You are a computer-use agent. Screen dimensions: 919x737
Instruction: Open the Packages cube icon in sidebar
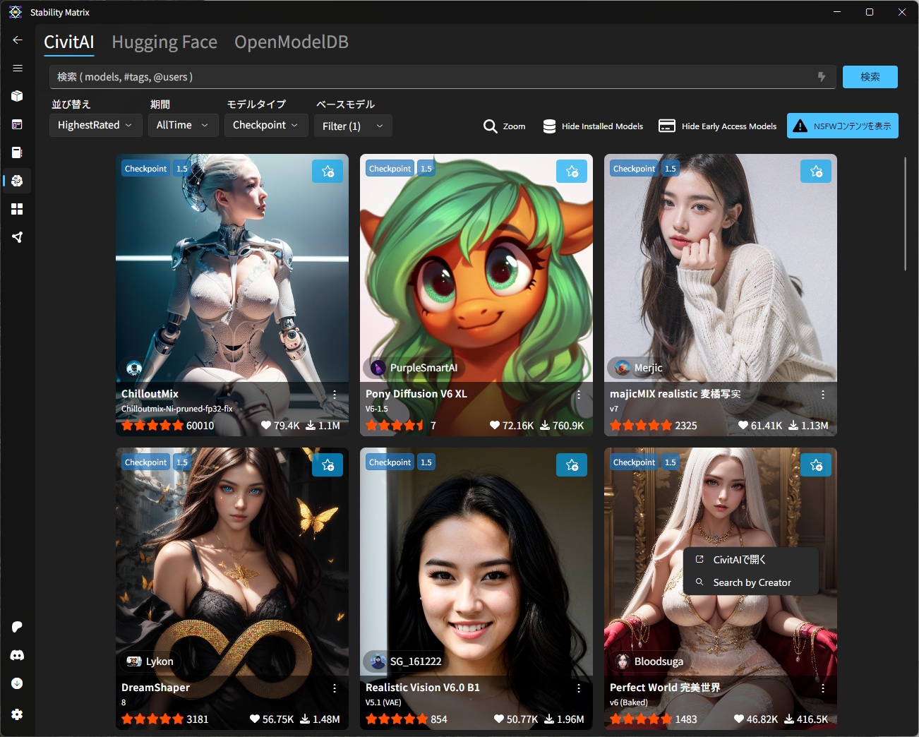tap(18, 96)
